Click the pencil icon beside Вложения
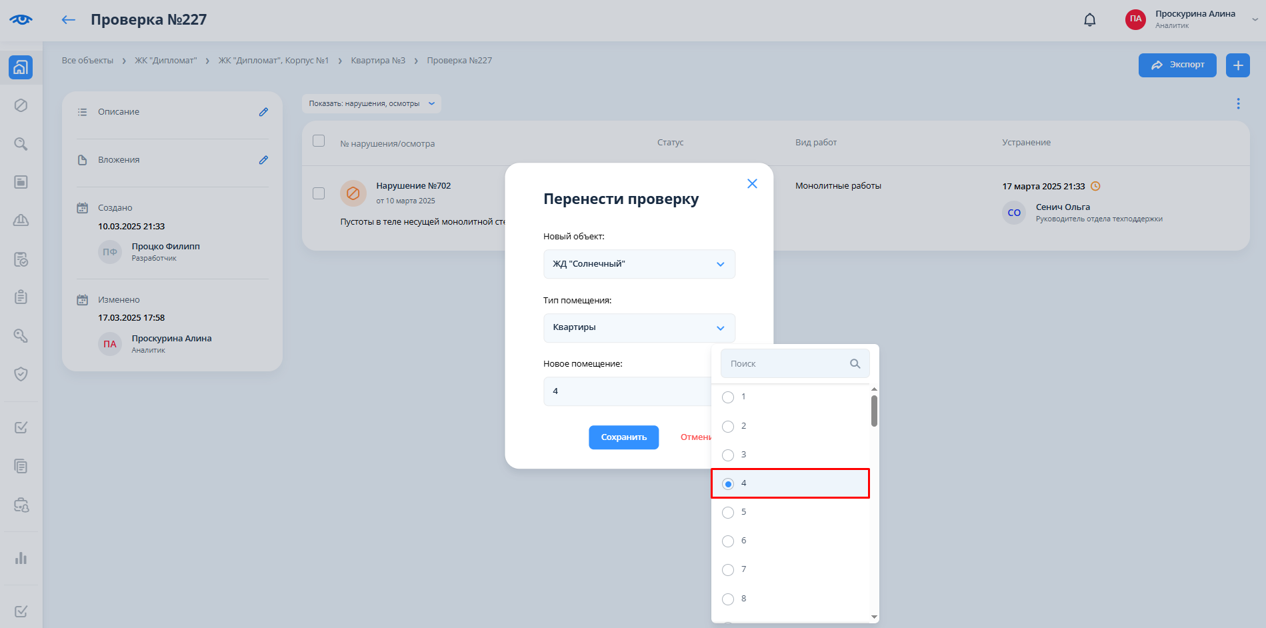The image size is (1266, 628). (x=263, y=160)
